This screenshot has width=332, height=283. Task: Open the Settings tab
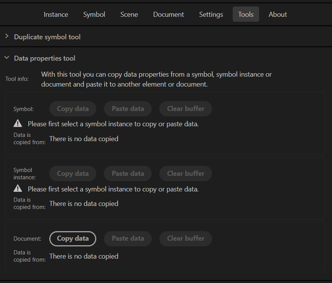coord(211,14)
